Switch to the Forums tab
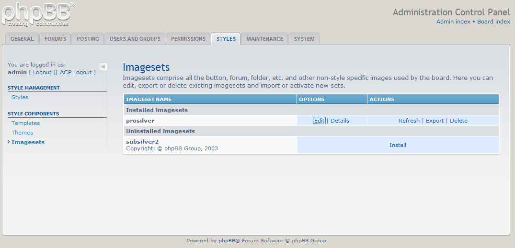Viewport: 515px width, 248px height. tap(56, 39)
